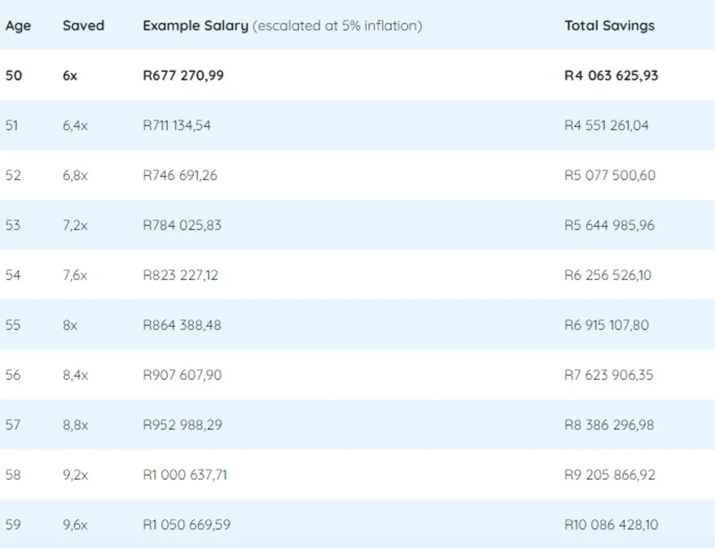Select total savings R5 644 985,96
715x548 pixels.
tap(609, 225)
